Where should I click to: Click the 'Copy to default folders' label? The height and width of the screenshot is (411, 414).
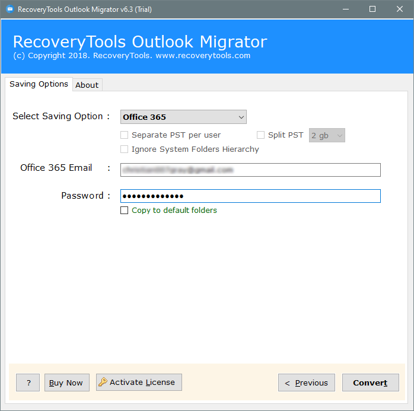point(174,210)
